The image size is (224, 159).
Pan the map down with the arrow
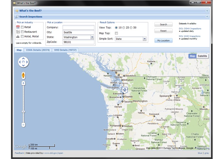pos(24,65)
